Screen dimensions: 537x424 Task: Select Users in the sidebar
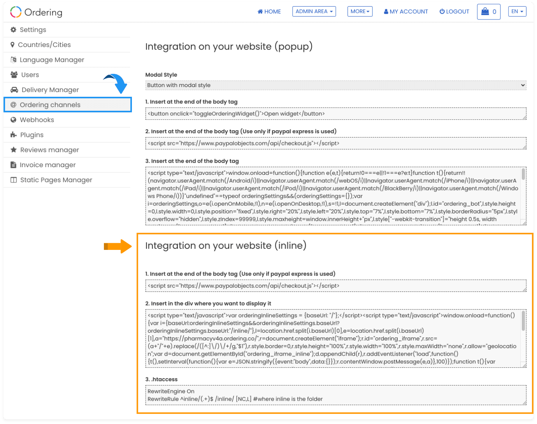(x=67, y=75)
